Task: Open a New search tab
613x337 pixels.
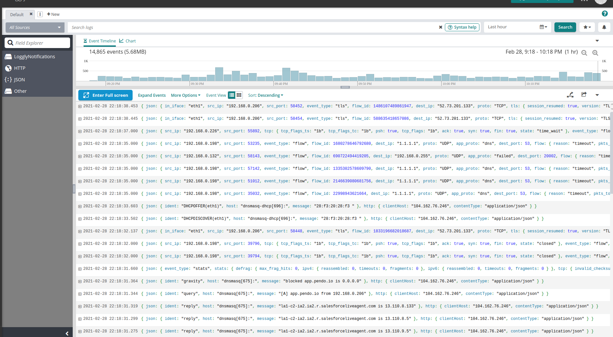Action: (x=53, y=14)
